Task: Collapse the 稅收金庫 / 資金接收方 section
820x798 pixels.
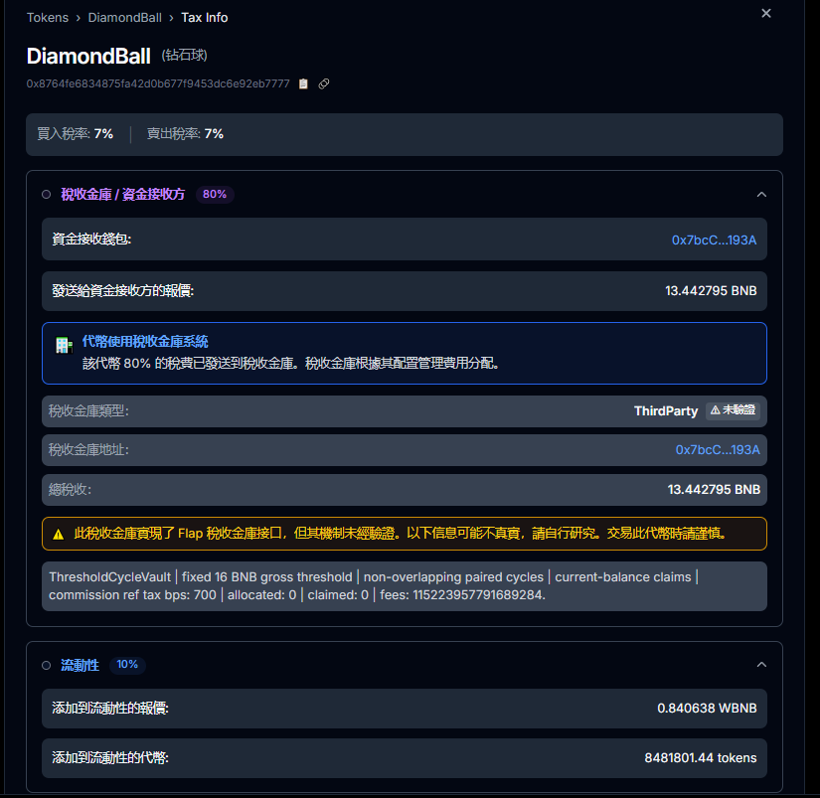Action: pyautogui.click(x=761, y=195)
